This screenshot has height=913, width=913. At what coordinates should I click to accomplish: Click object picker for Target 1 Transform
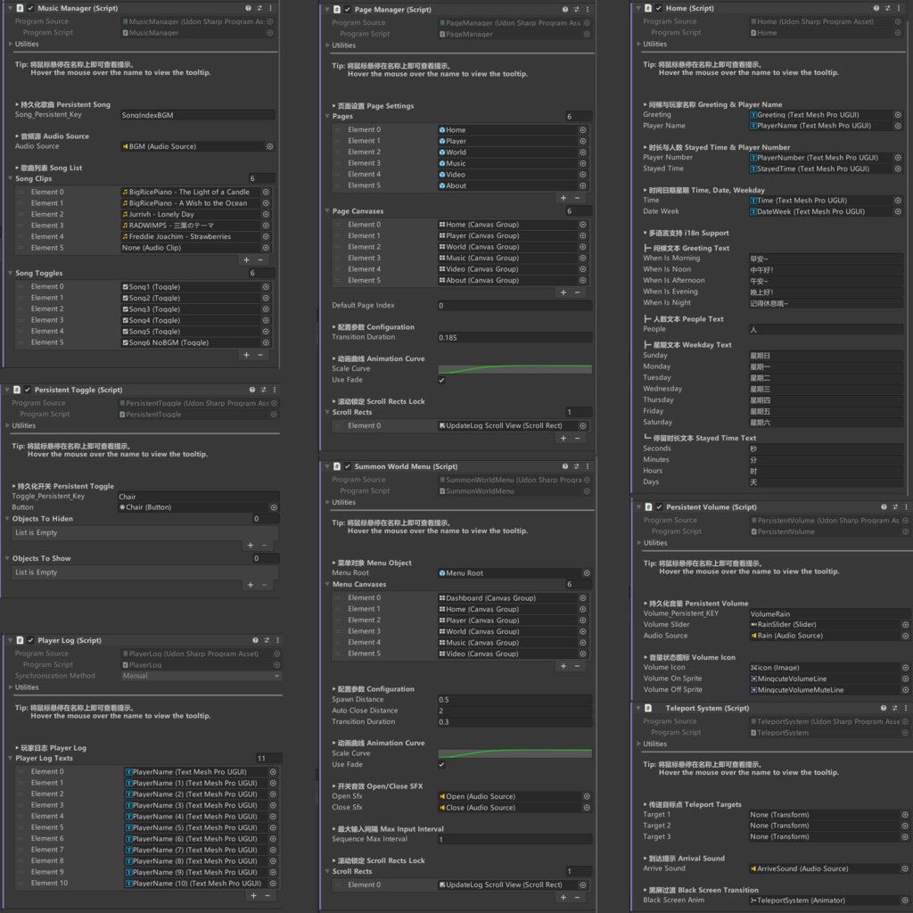(905, 815)
